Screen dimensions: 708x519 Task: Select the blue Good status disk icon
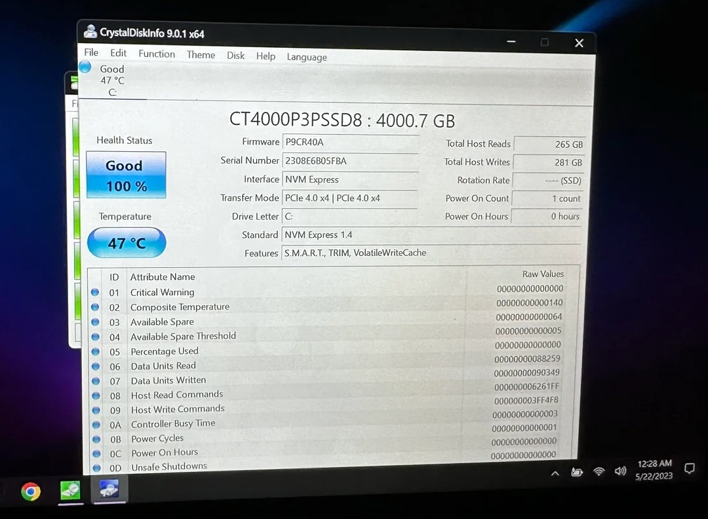pyautogui.click(x=85, y=67)
